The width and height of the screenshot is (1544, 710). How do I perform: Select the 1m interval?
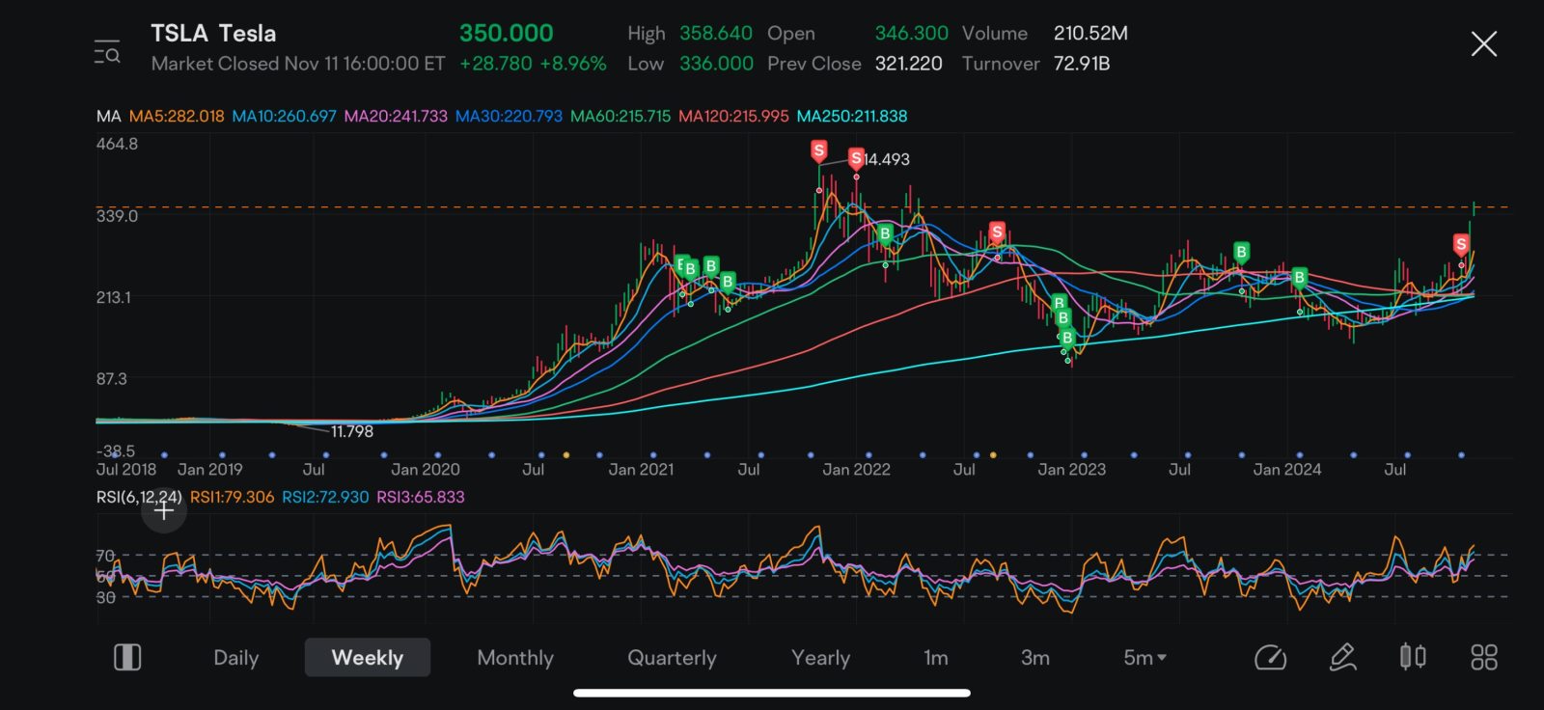point(936,658)
